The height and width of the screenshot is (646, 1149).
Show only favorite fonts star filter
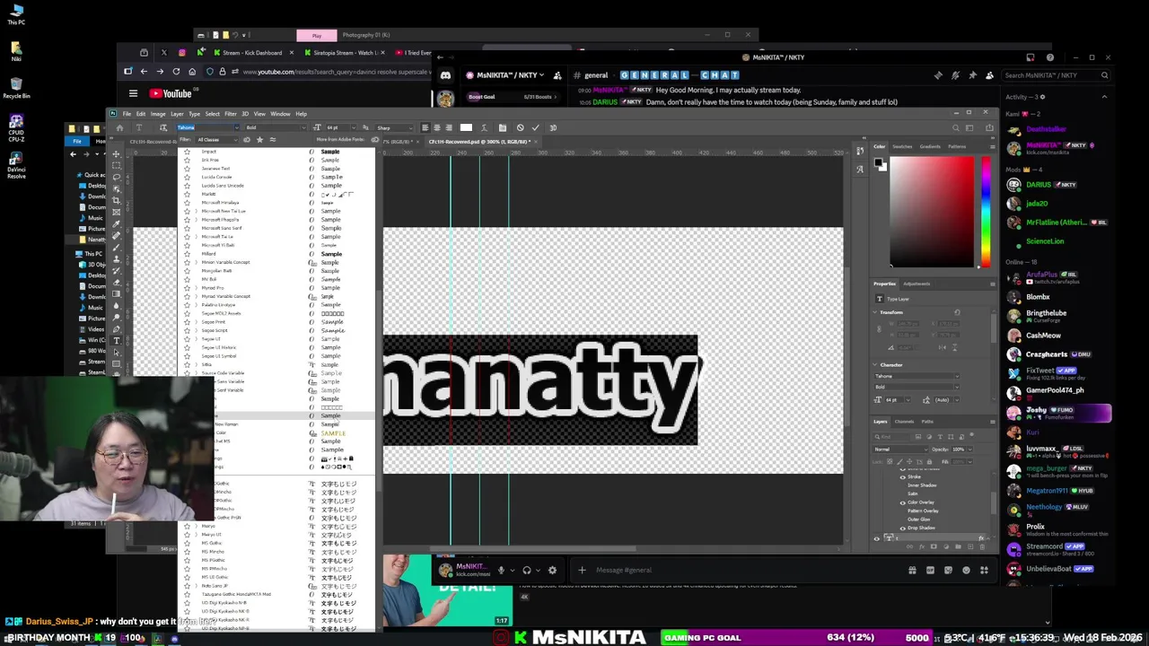pyautogui.click(x=259, y=140)
